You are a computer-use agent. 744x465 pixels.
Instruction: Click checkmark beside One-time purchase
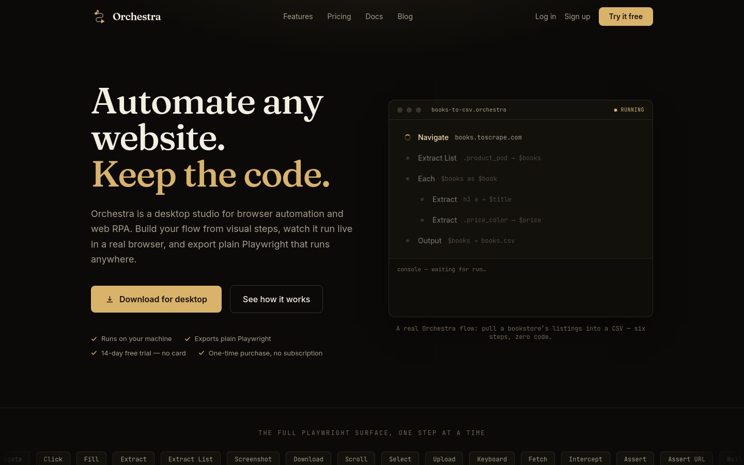click(202, 353)
